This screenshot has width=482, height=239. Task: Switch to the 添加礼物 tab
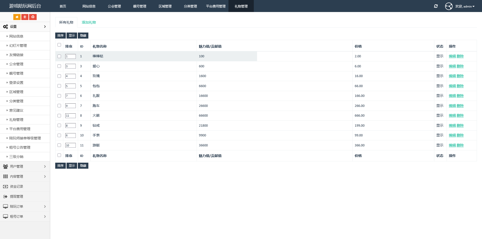pyautogui.click(x=89, y=22)
